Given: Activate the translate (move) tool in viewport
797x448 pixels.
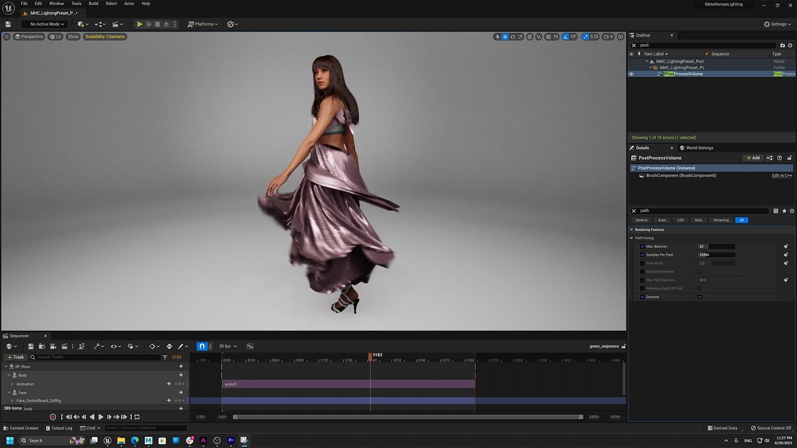Looking at the screenshot, I should 505,37.
